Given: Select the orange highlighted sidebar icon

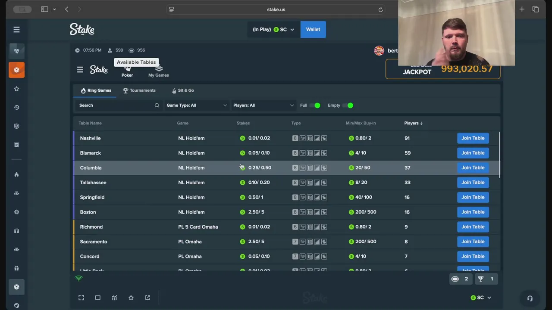Looking at the screenshot, I should [x=16, y=70].
